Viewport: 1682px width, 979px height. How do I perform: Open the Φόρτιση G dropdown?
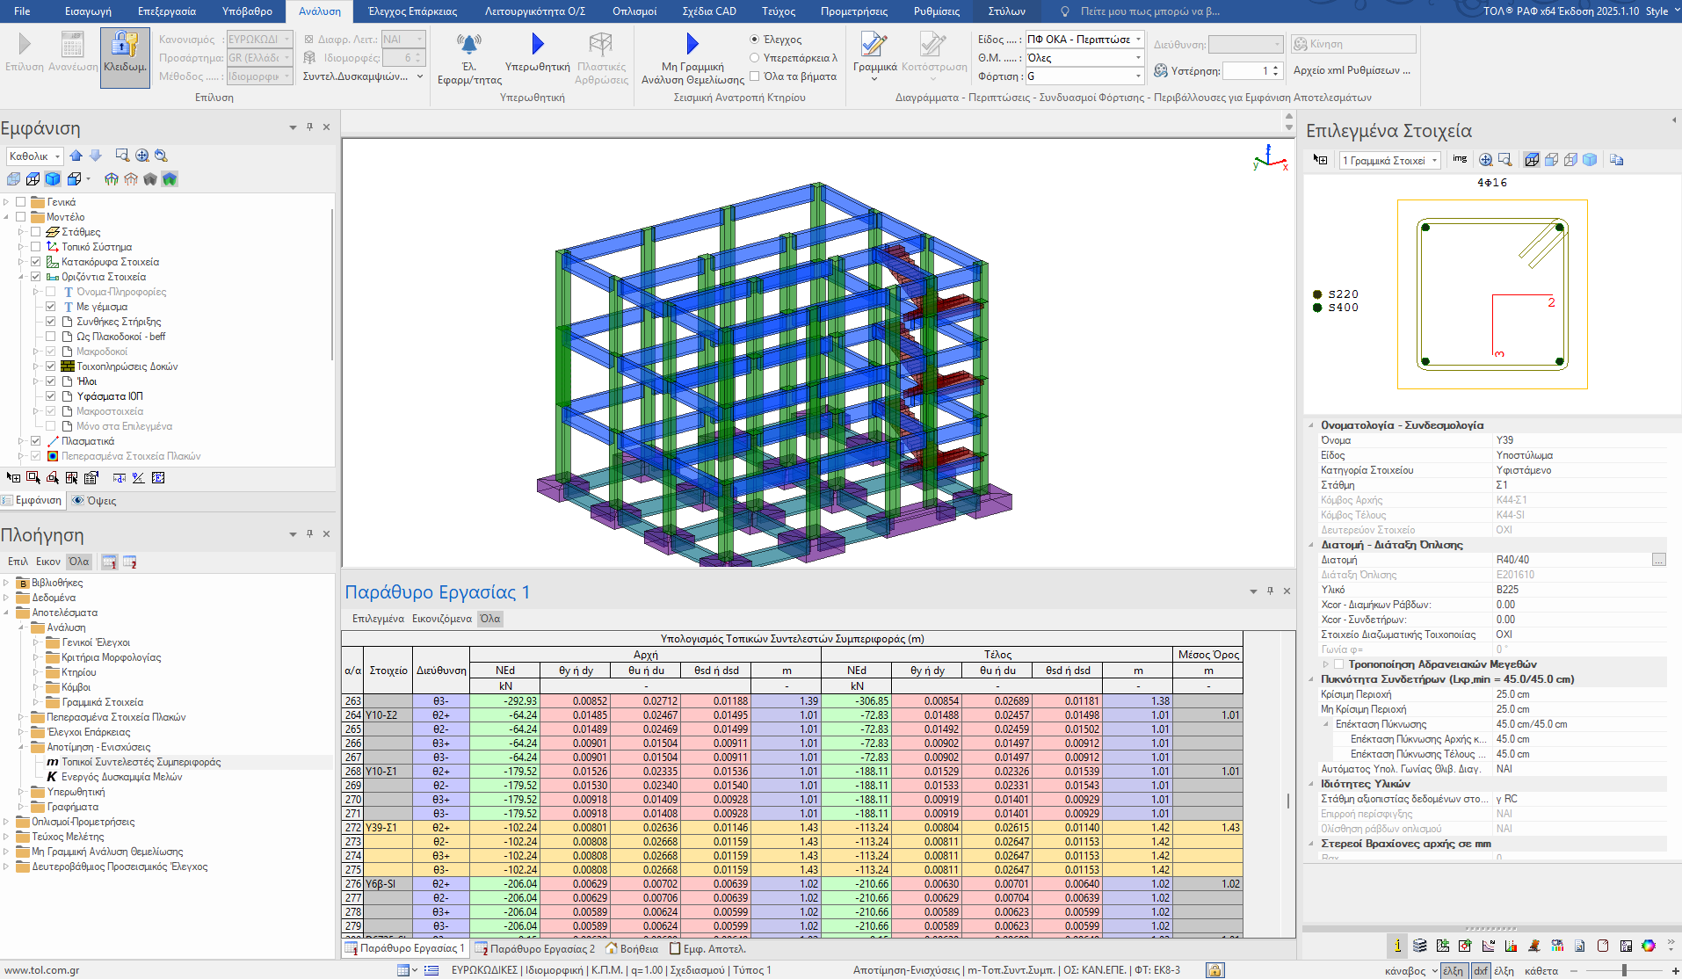point(1138,76)
